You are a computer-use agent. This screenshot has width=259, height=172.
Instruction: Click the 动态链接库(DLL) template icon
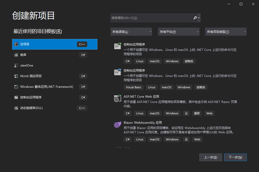coord(16,108)
